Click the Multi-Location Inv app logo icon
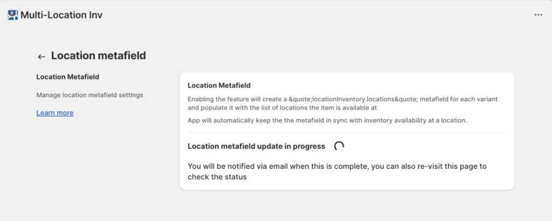 (x=12, y=15)
